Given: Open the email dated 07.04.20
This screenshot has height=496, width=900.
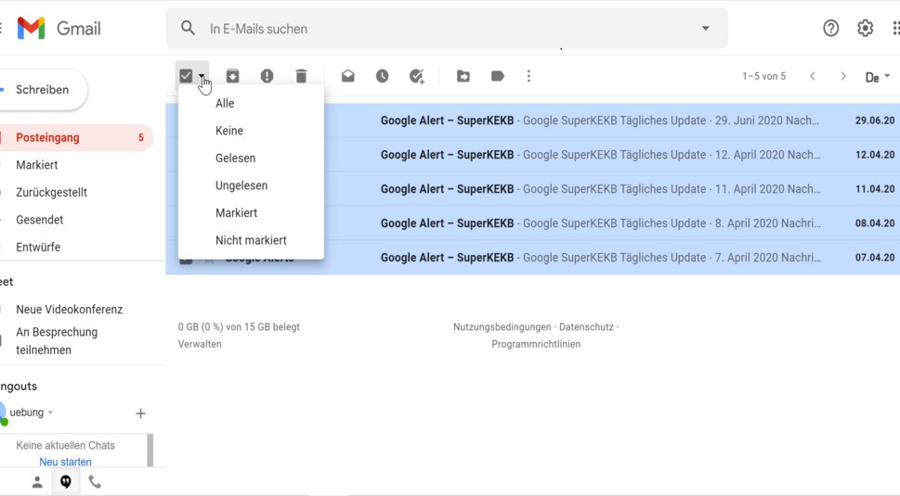Looking at the screenshot, I should (532, 258).
